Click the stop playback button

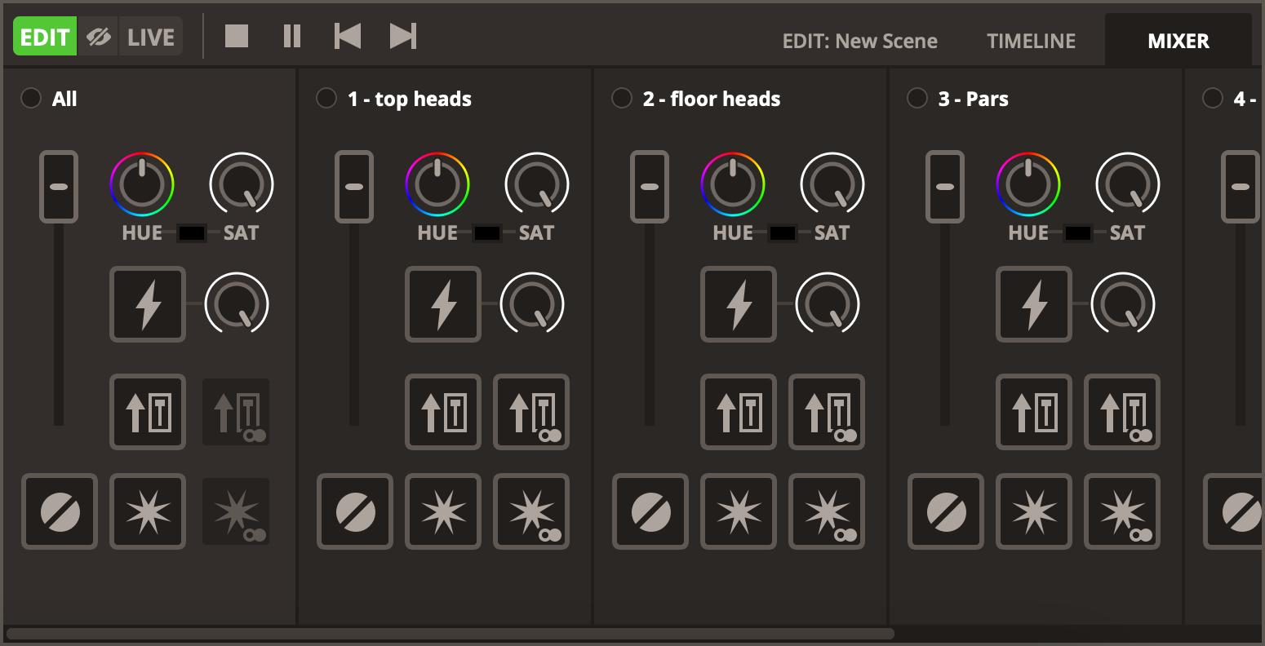click(237, 37)
